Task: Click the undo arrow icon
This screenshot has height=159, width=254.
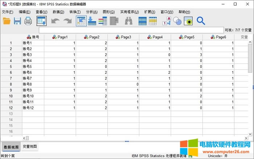Action: [55, 21]
